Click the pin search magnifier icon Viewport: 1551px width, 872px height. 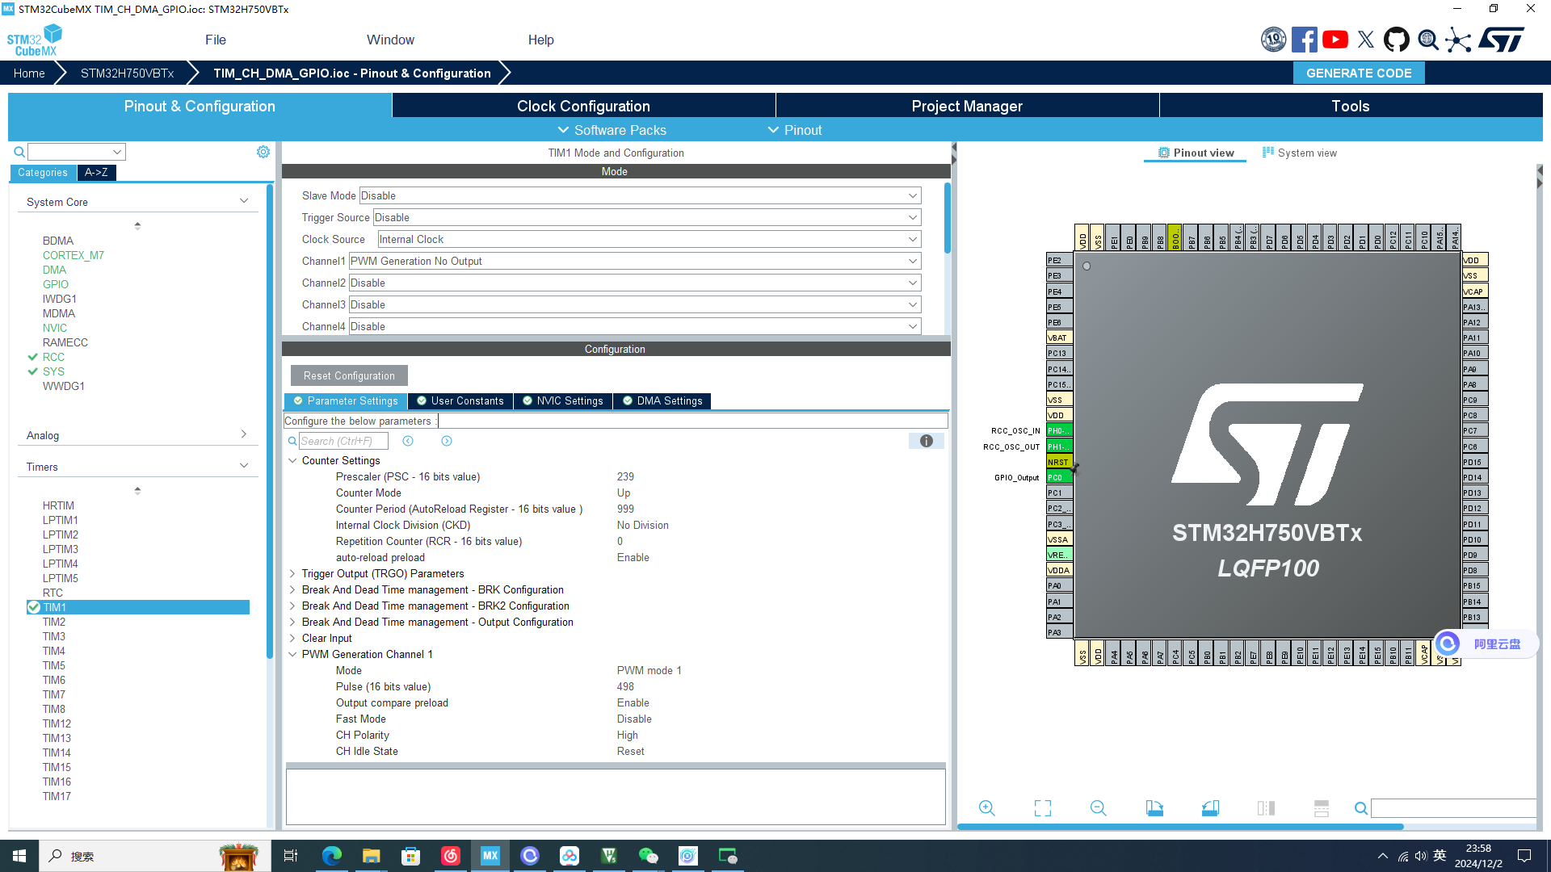[x=1361, y=808]
